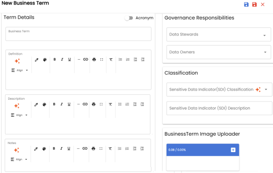Toggle fullscreen in Description editor

(x=101, y=104)
